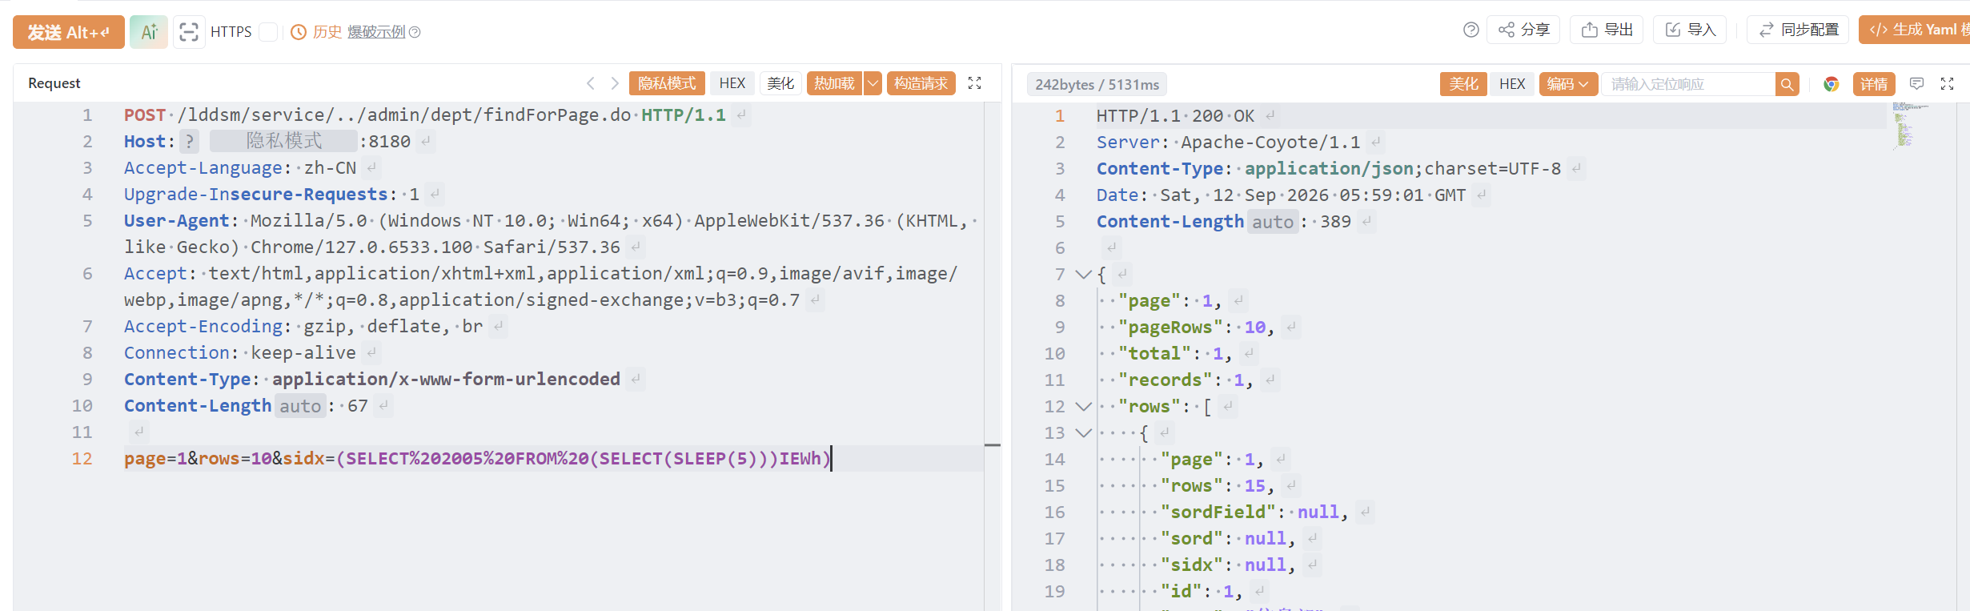Open response in browser via Chrome icon

pos(1832,84)
